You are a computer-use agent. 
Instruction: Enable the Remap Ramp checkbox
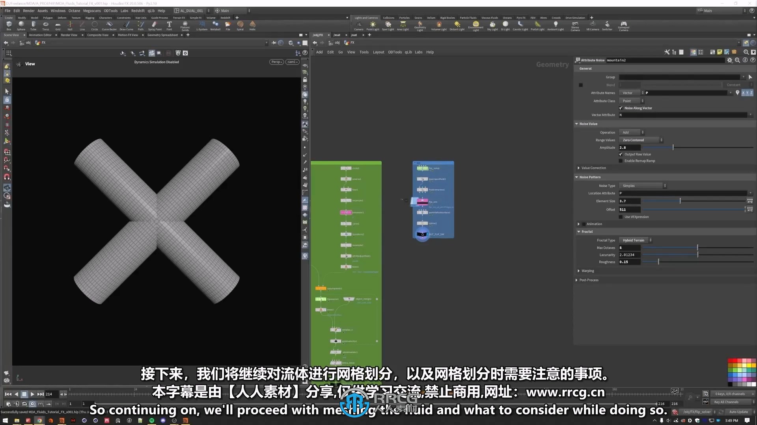point(621,161)
